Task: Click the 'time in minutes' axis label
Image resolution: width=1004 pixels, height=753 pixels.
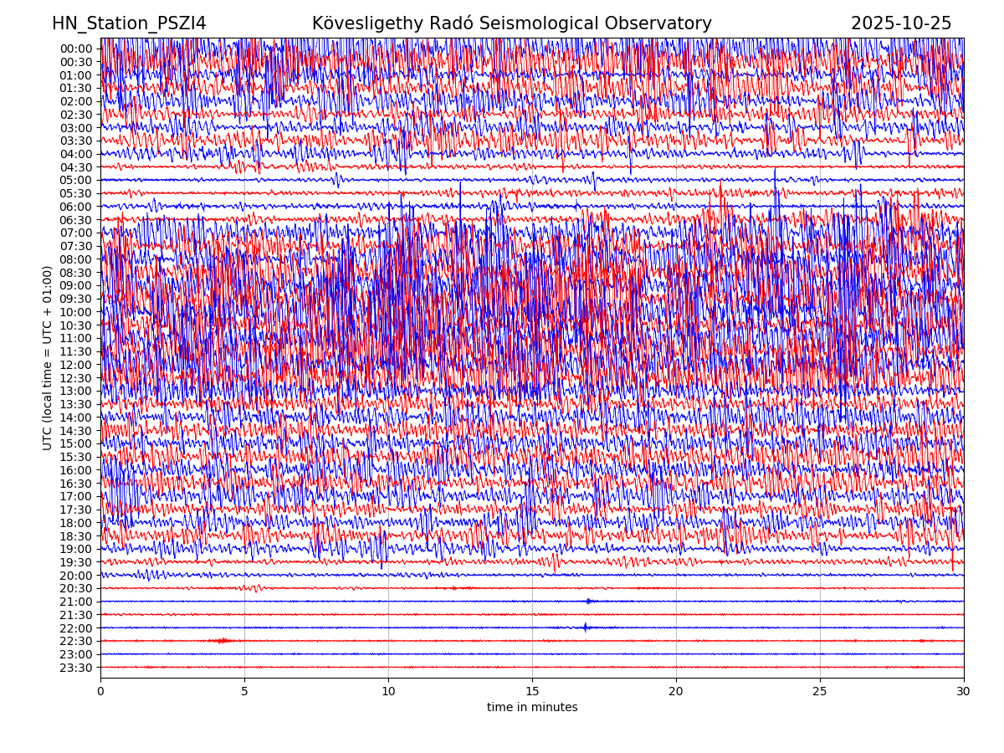Action: (x=532, y=707)
